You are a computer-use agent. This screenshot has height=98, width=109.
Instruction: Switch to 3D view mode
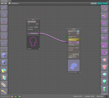tap(6, 4)
